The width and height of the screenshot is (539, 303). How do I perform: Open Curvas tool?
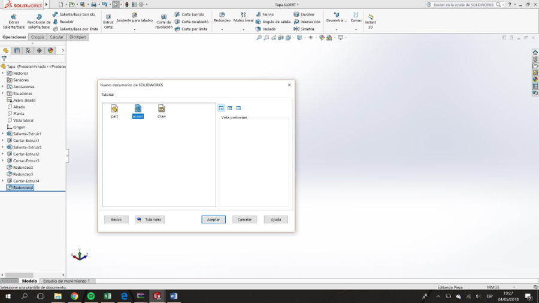click(356, 18)
